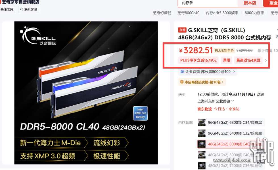Click the 关注店铺 follow store button
The width and height of the screenshot is (278, 170).
click(x=7, y=10)
